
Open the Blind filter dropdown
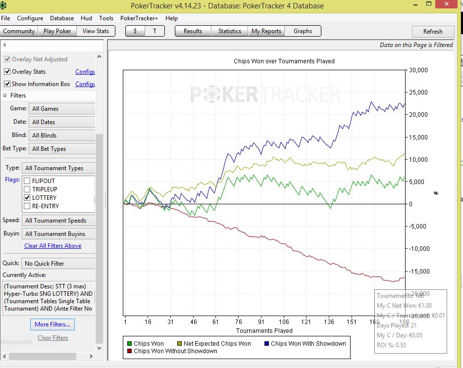pyautogui.click(x=62, y=136)
